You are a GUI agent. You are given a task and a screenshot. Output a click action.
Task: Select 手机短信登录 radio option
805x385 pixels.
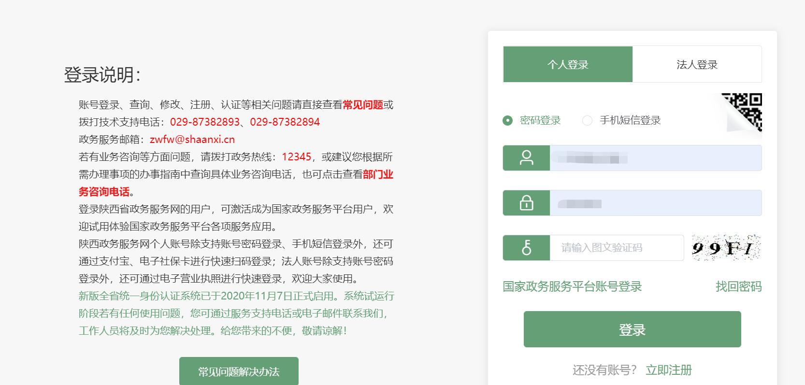(x=587, y=120)
